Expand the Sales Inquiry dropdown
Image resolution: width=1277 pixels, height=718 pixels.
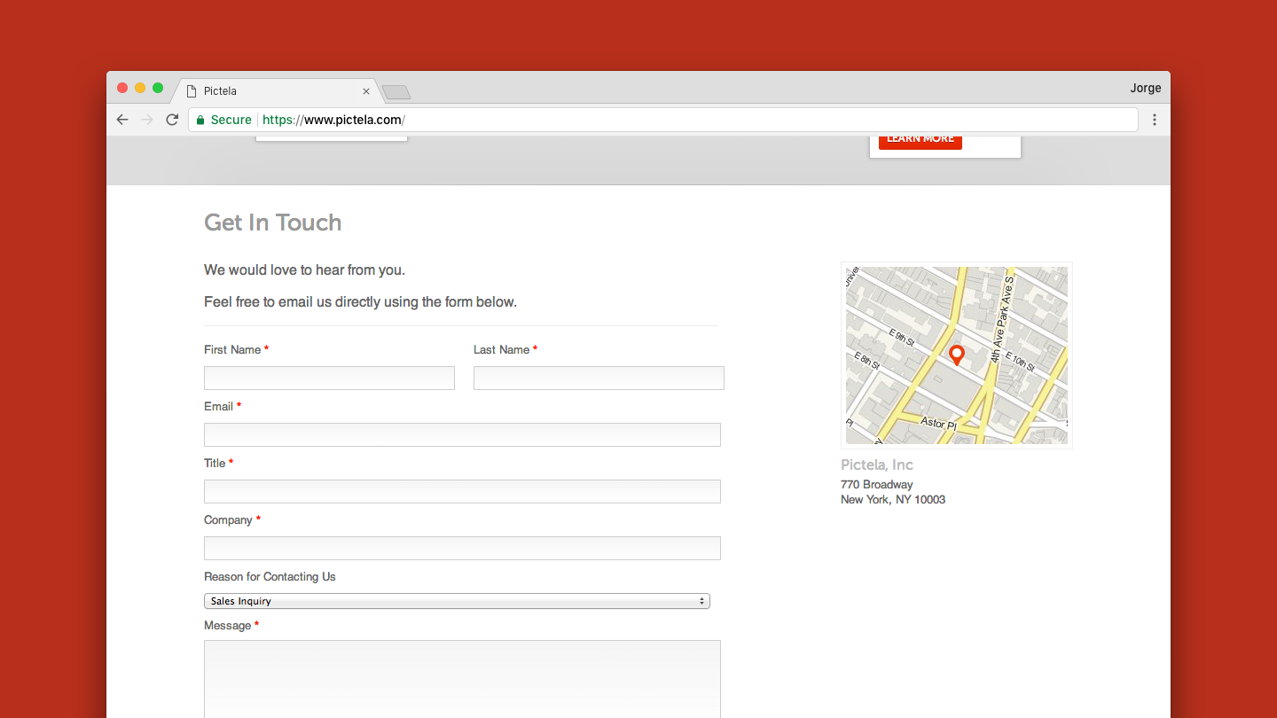point(457,601)
